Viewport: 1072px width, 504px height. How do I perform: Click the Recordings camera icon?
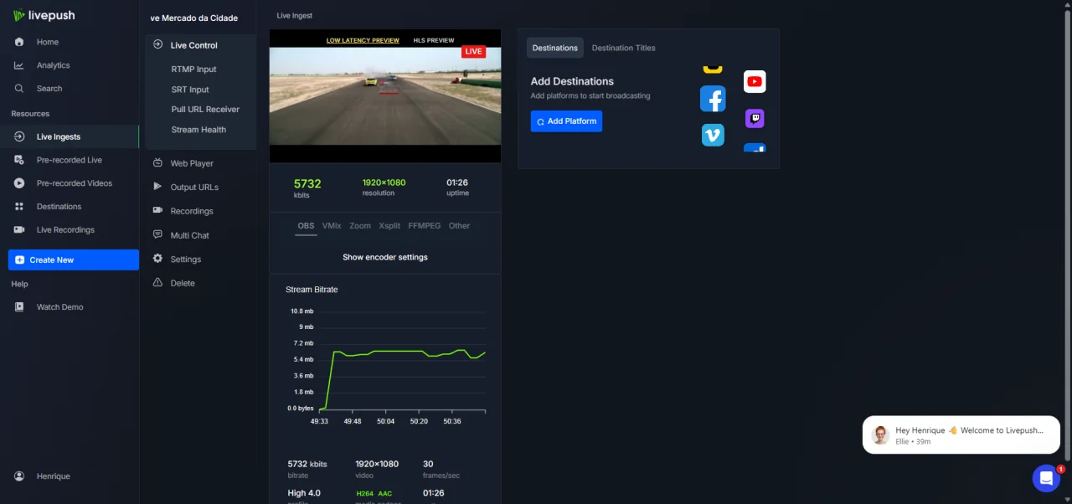click(x=157, y=211)
